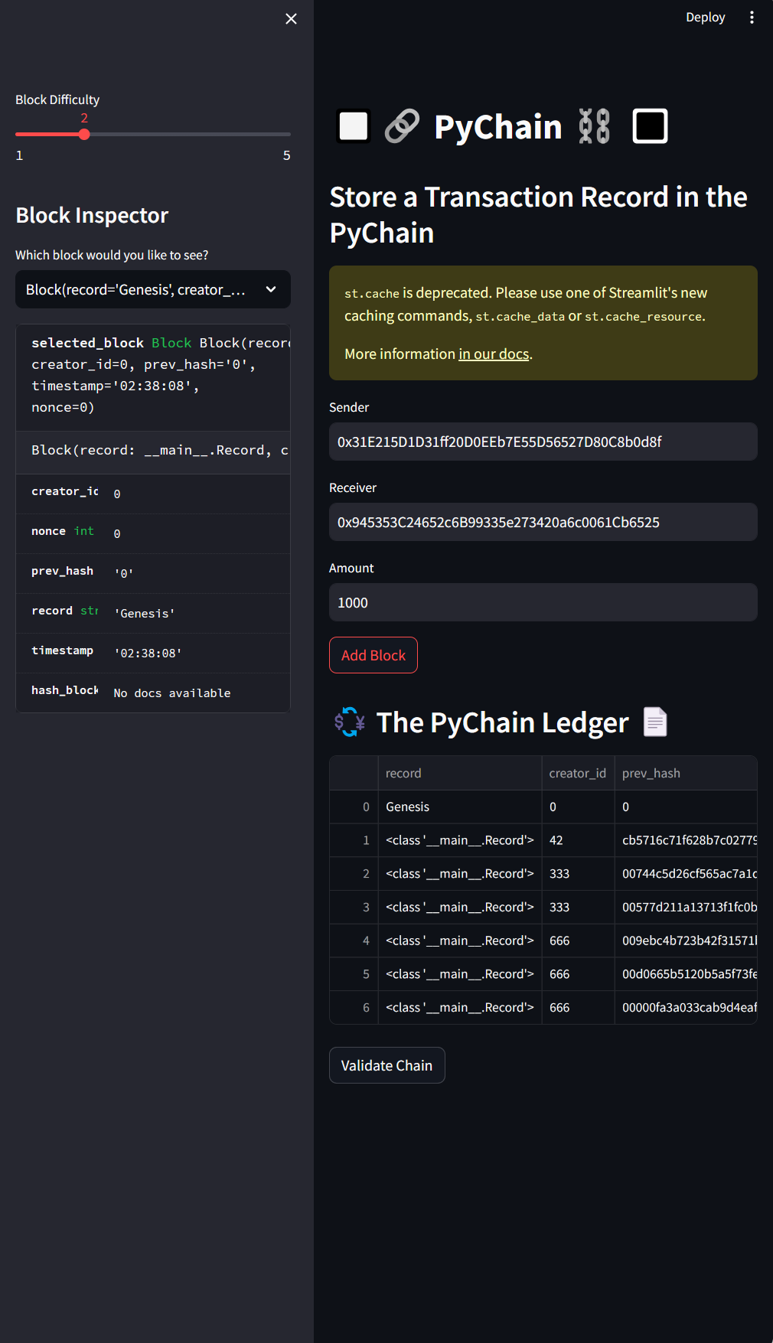Click the link emoji next to PyChain
Image resolution: width=773 pixels, height=1343 pixels.
point(402,126)
